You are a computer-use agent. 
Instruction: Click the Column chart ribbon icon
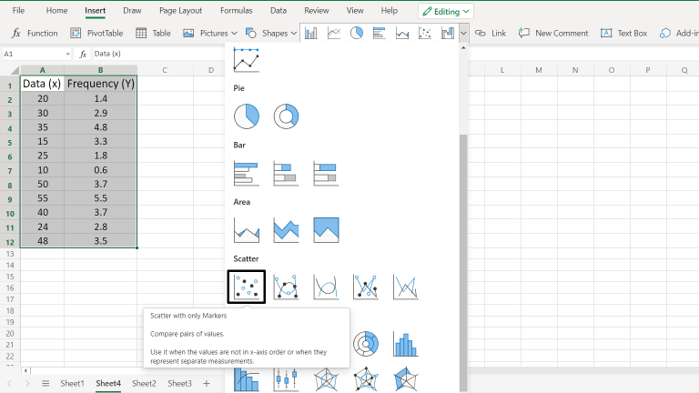coord(311,33)
